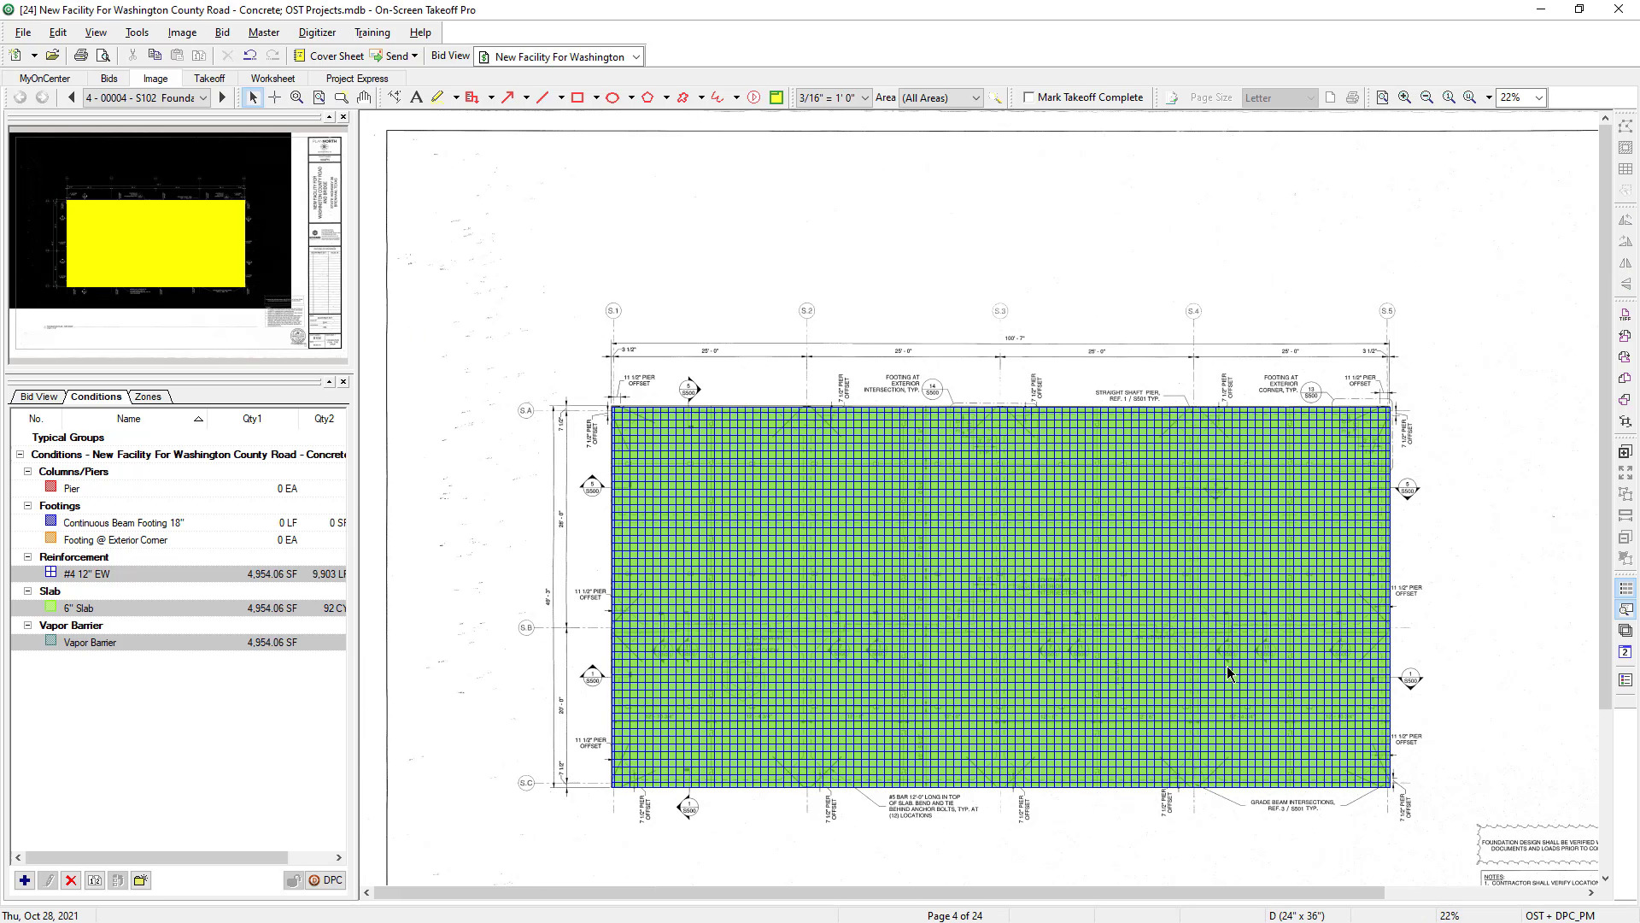Add new condition with plus button
Screen dimensions: 1640x923
click(24, 880)
